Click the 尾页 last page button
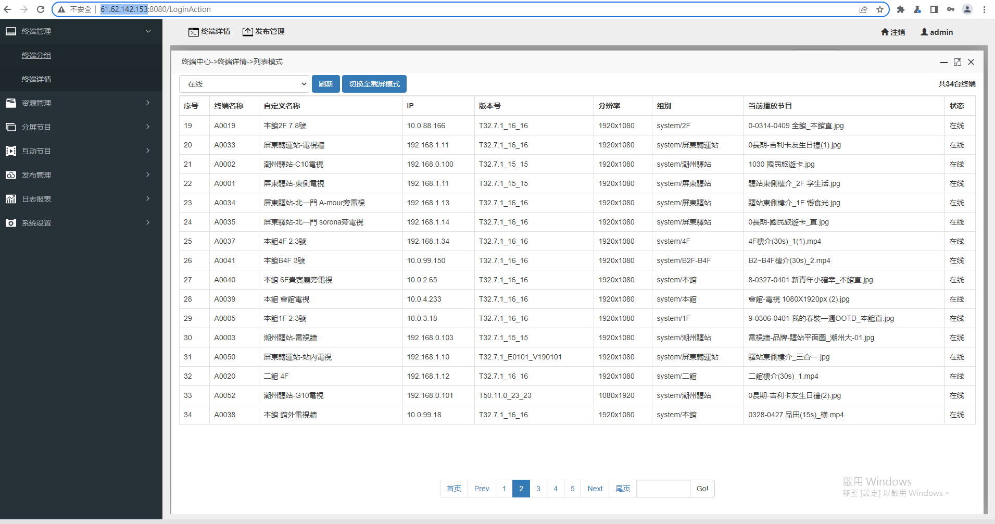This screenshot has width=995, height=524. (623, 489)
